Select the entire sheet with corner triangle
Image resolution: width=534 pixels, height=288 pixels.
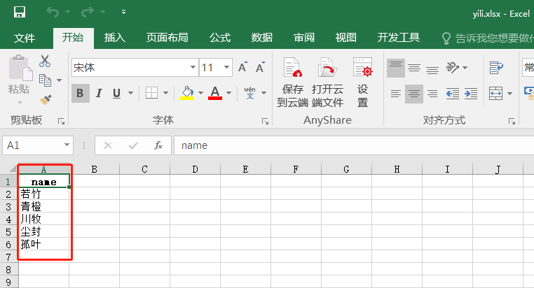tap(12, 169)
